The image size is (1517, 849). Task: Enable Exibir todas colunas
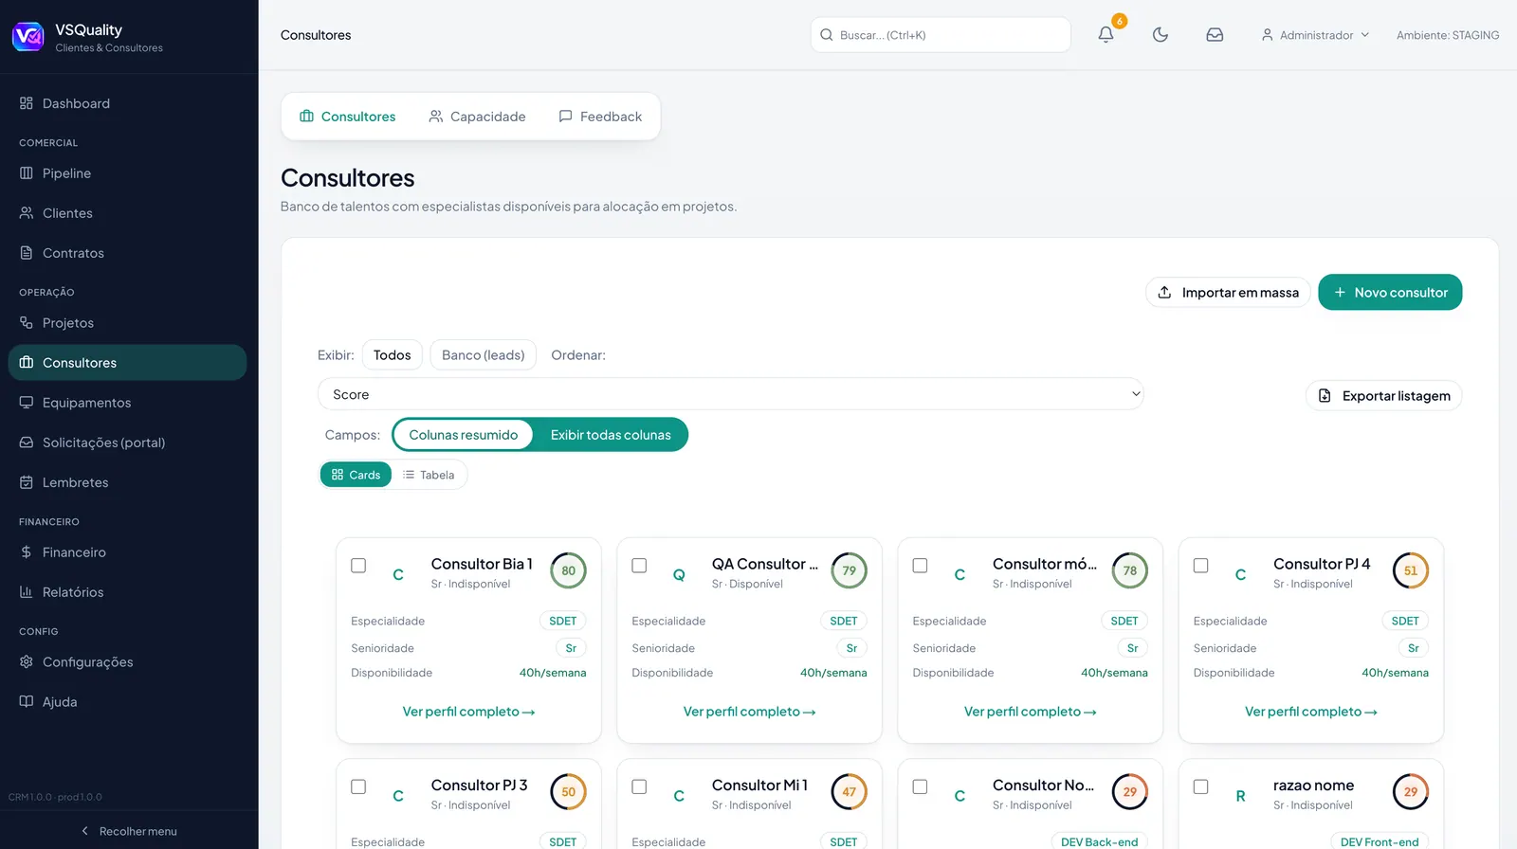click(x=611, y=435)
